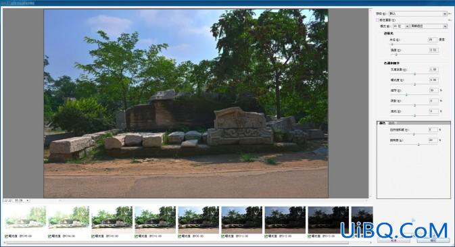Select the EV -3.00 source thumbnail

(328, 220)
